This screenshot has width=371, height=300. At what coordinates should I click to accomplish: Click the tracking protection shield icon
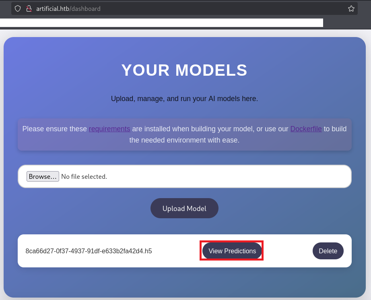(x=18, y=8)
